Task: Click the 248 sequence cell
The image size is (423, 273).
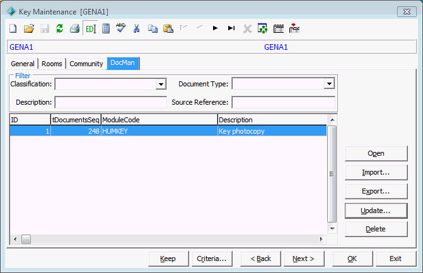Action: pyautogui.click(x=76, y=131)
